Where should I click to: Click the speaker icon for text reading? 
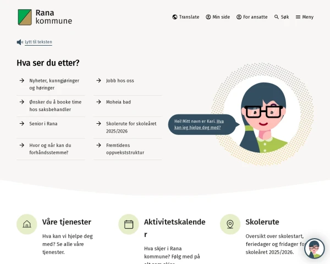point(20,42)
